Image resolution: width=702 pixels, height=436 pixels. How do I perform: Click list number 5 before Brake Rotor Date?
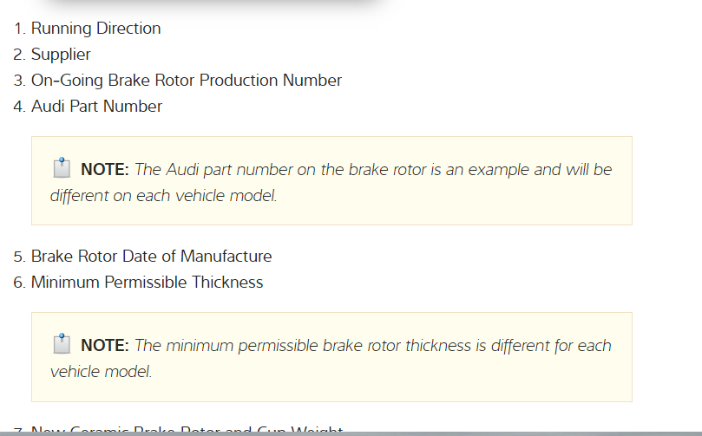point(19,257)
